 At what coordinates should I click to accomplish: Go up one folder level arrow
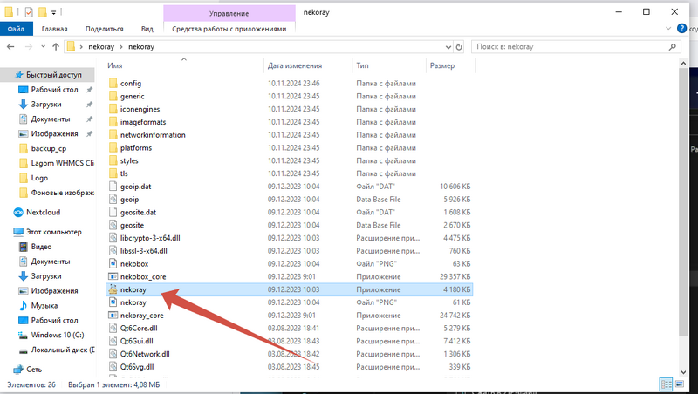pyautogui.click(x=57, y=46)
